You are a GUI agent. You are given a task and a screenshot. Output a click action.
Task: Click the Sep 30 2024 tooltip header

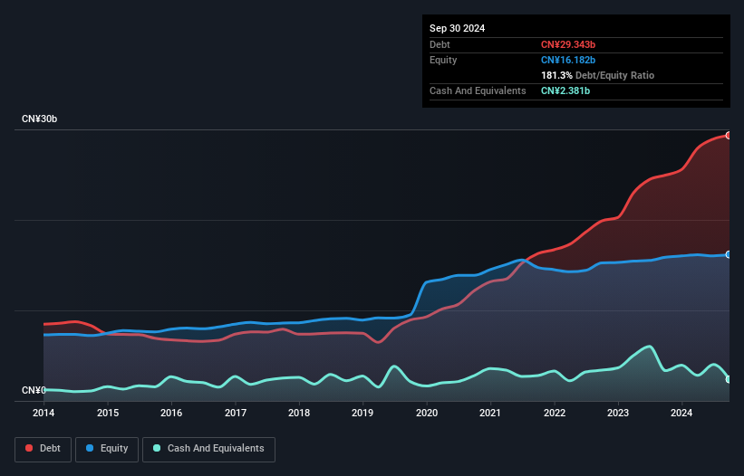tap(458, 28)
